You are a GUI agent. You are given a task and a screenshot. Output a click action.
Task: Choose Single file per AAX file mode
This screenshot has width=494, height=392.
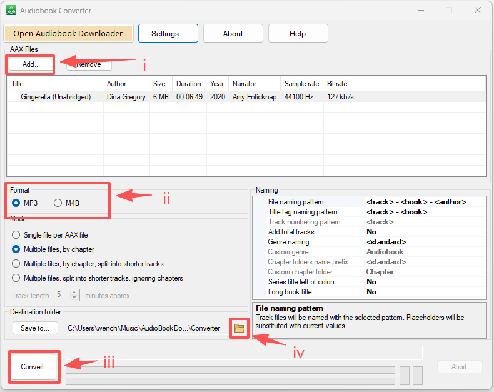click(x=16, y=235)
